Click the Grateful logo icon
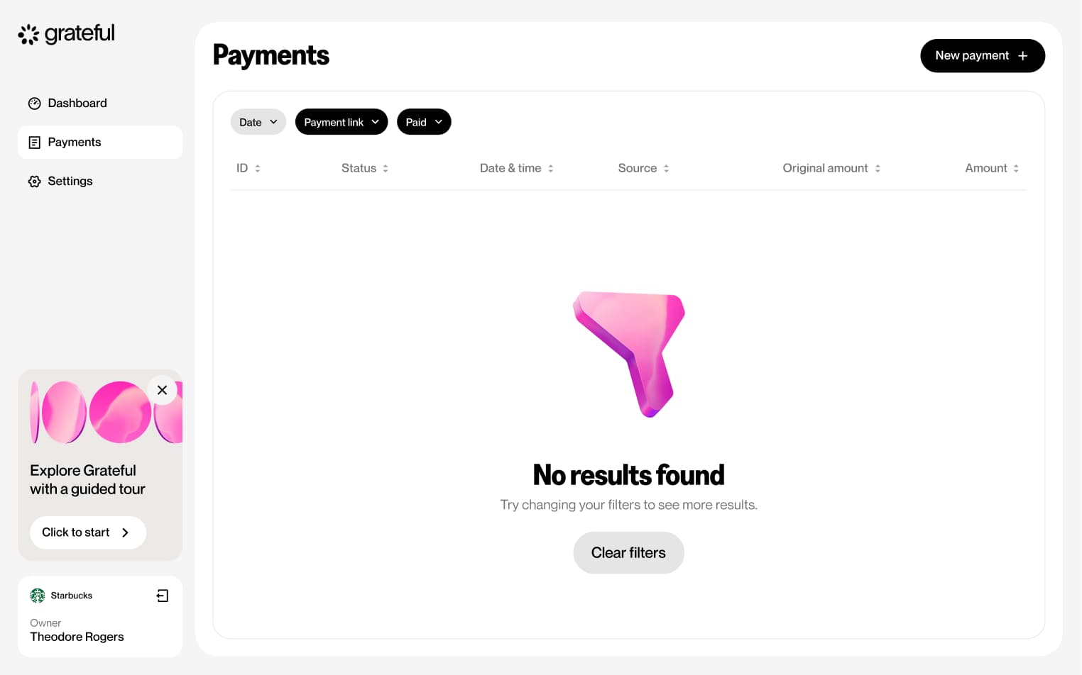The width and height of the screenshot is (1082, 675). (28, 34)
